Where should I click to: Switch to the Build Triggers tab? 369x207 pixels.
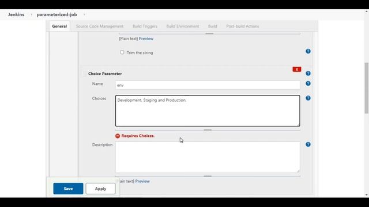[145, 26]
